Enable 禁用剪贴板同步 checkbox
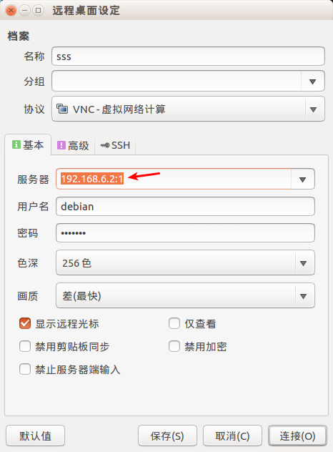The image size is (333, 452). tap(25, 346)
